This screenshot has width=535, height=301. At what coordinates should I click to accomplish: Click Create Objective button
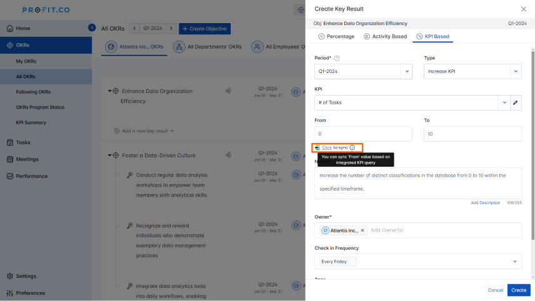coord(205,29)
